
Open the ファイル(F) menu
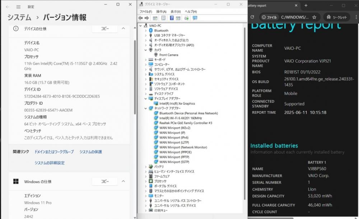pos(146,12)
